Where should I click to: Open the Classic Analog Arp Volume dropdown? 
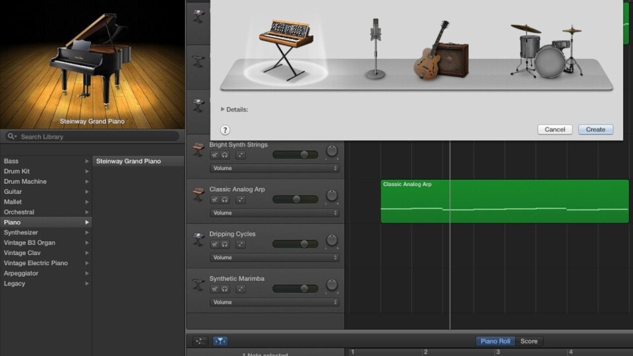click(x=274, y=213)
